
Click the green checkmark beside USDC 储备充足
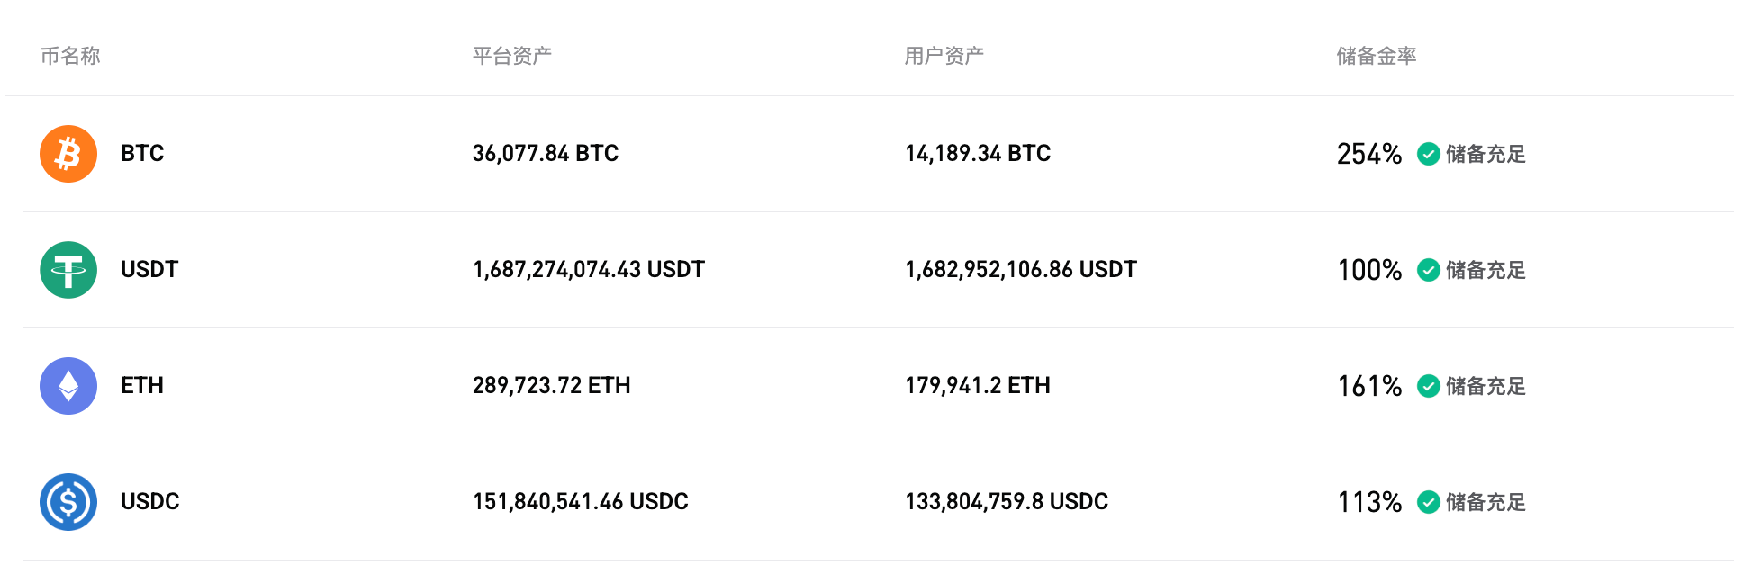pos(1429,503)
